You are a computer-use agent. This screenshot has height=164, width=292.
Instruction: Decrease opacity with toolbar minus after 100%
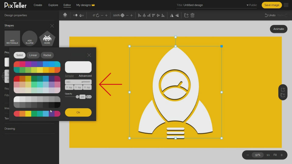coord(127,15)
